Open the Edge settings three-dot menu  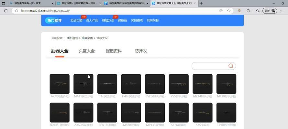point(282,11)
